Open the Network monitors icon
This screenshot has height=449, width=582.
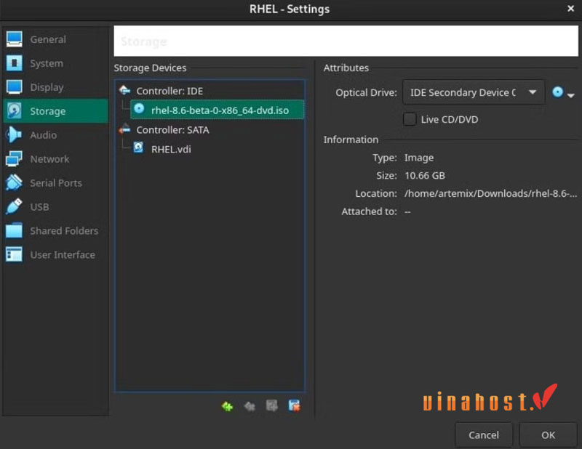[x=14, y=158]
